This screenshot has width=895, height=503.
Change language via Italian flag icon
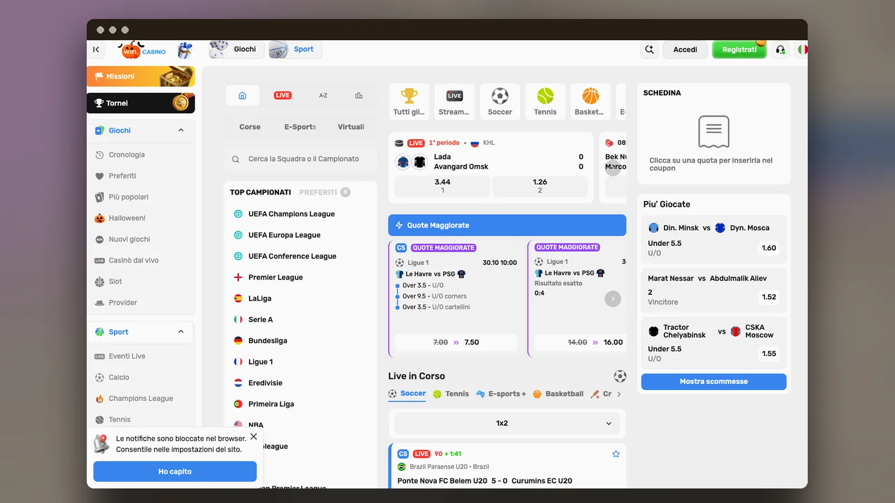coord(802,49)
